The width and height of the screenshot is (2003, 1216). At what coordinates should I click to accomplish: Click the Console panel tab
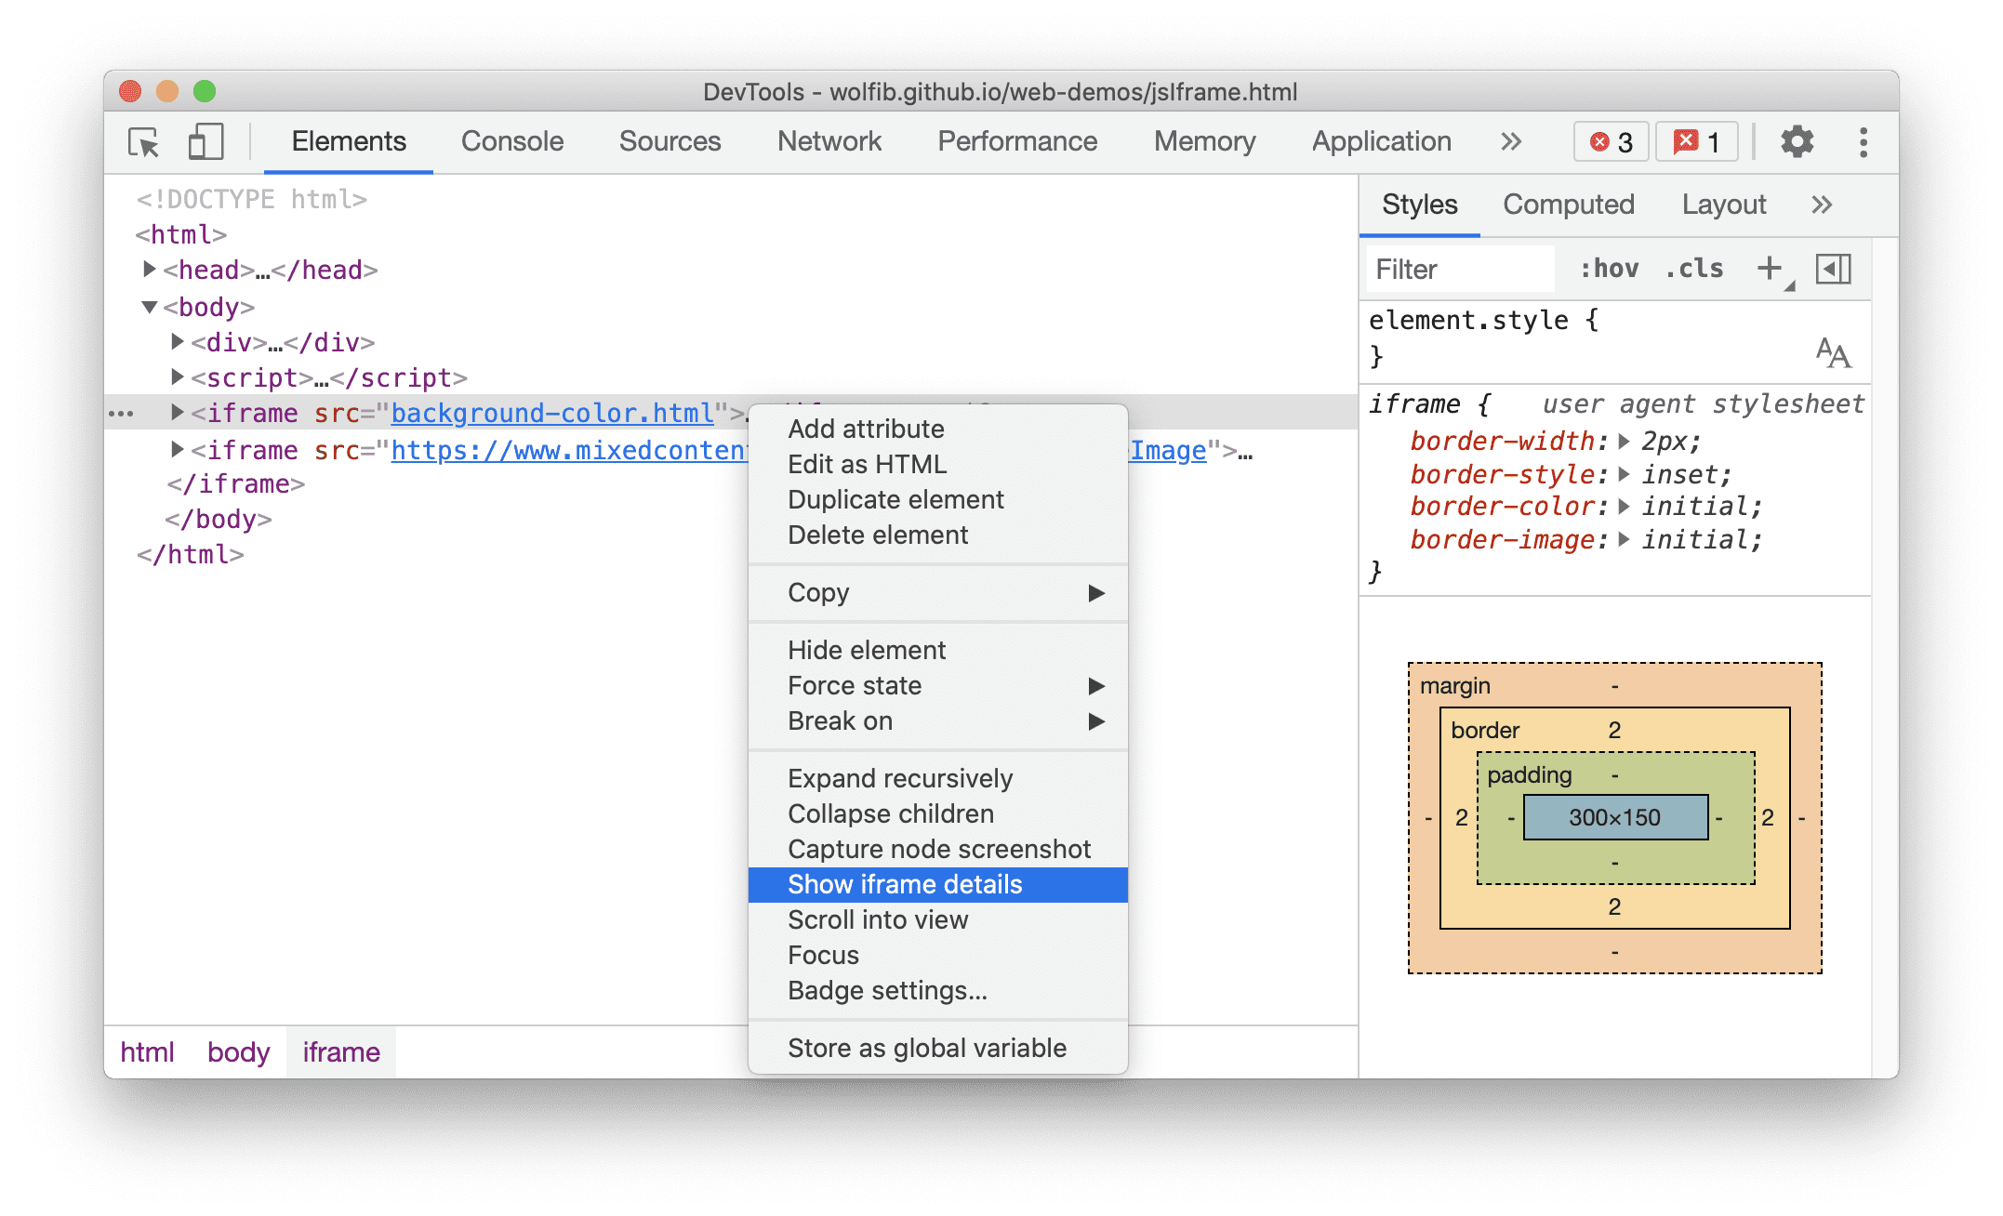point(510,140)
